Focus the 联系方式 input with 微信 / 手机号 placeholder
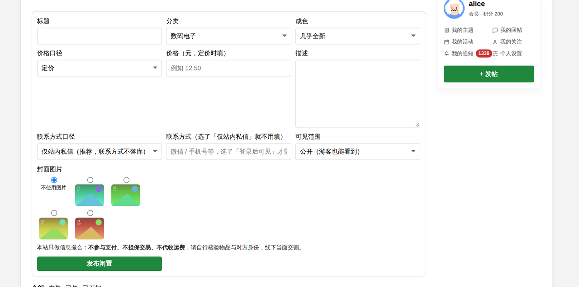 [x=228, y=152]
